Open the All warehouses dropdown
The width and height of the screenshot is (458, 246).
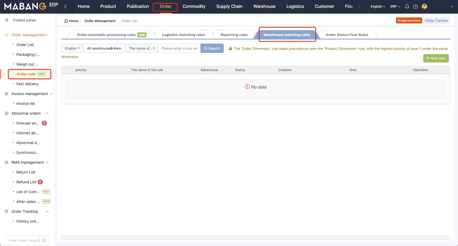(x=104, y=48)
